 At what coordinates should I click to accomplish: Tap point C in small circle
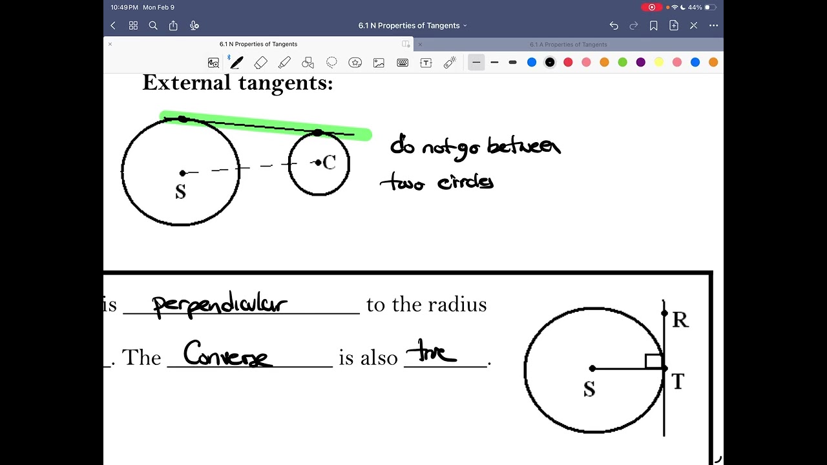click(x=318, y=163)
